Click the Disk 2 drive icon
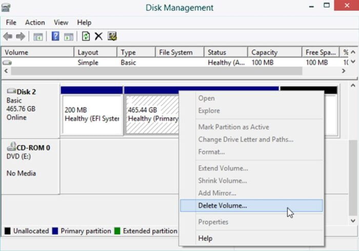This screenshot has height=251, width=359. click(x=11, y=91)
